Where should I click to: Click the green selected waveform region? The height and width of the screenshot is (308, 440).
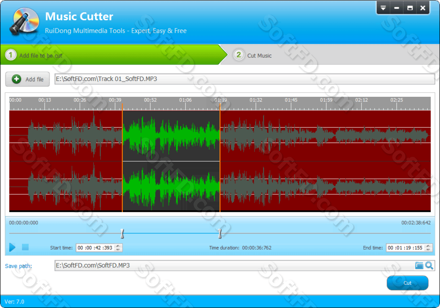tap(171, 161)
